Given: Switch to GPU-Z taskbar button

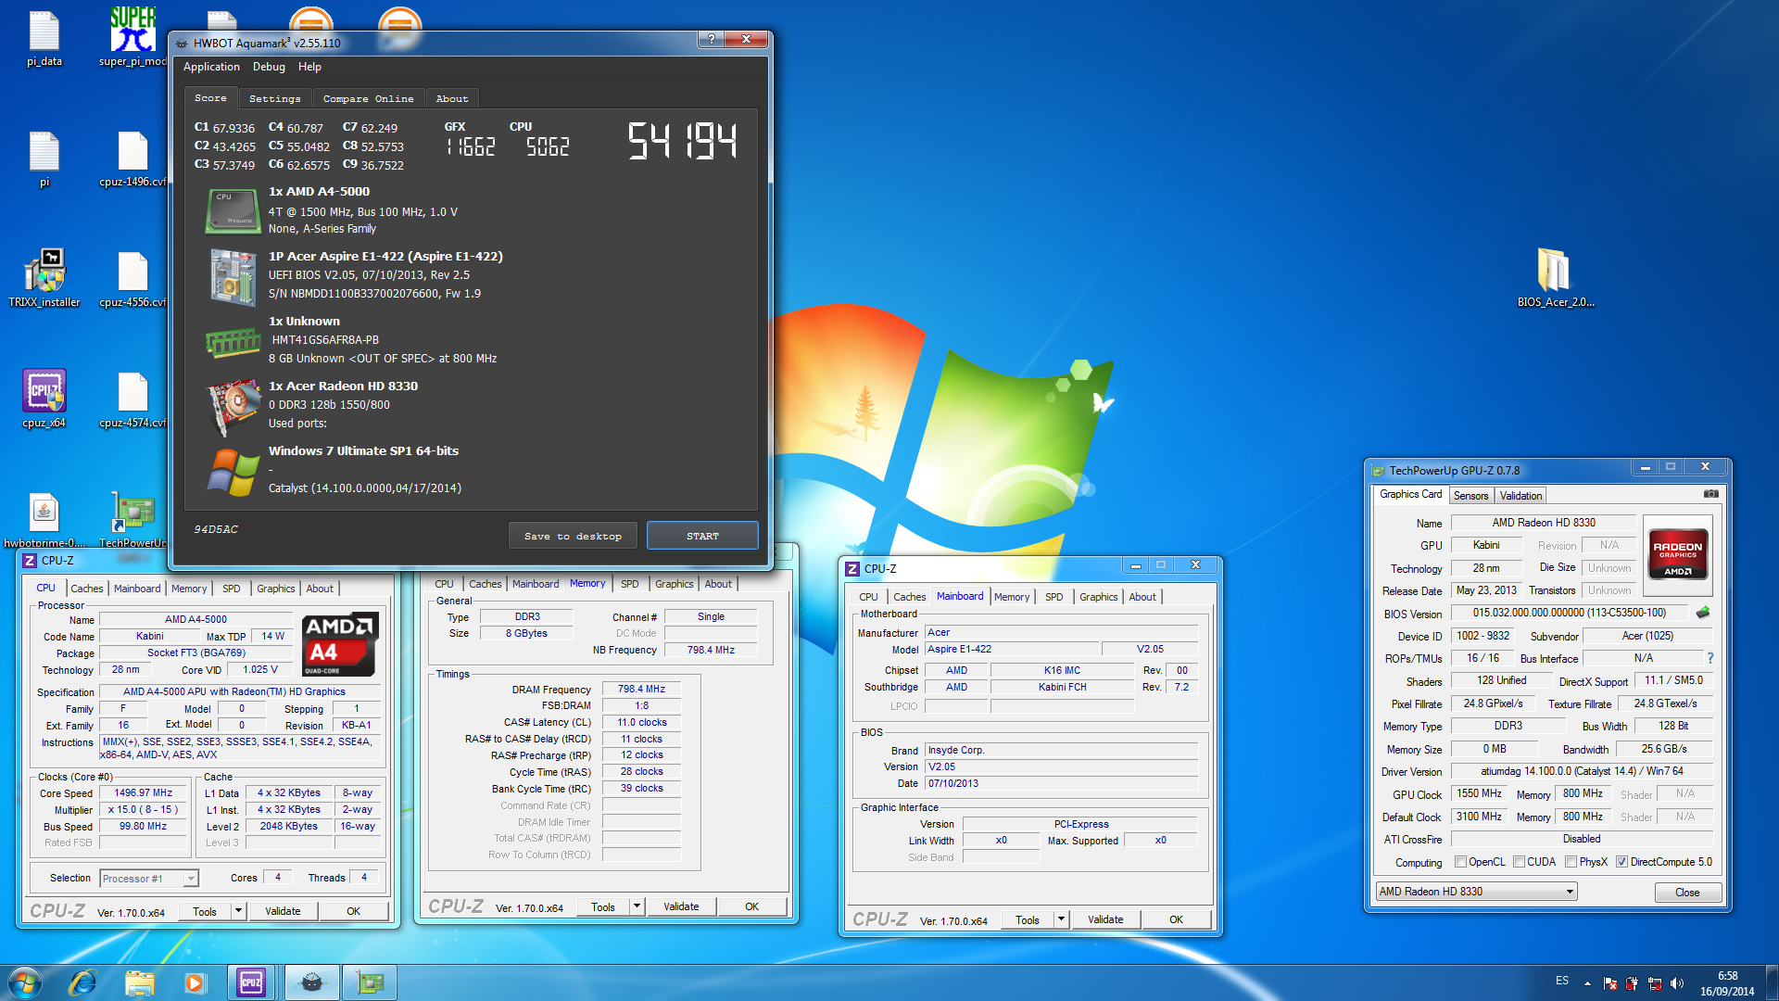Looking at the screenshot, I should pyautogui.click(x=370, y=982).
